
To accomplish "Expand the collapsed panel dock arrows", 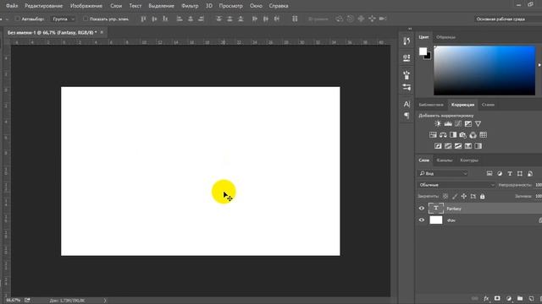I will point(410,29).
